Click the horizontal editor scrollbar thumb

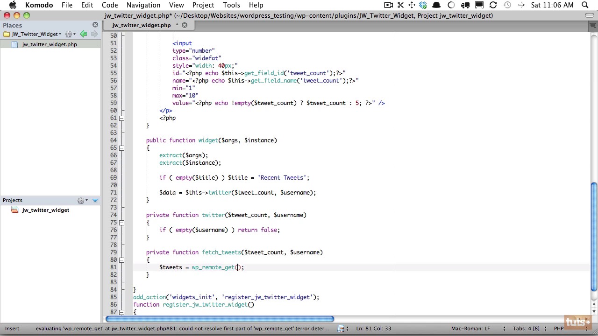click(220, 319)
